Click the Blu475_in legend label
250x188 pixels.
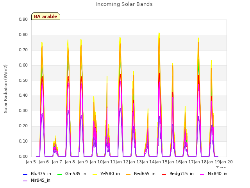pyautogui.click(x=41, y=174)
